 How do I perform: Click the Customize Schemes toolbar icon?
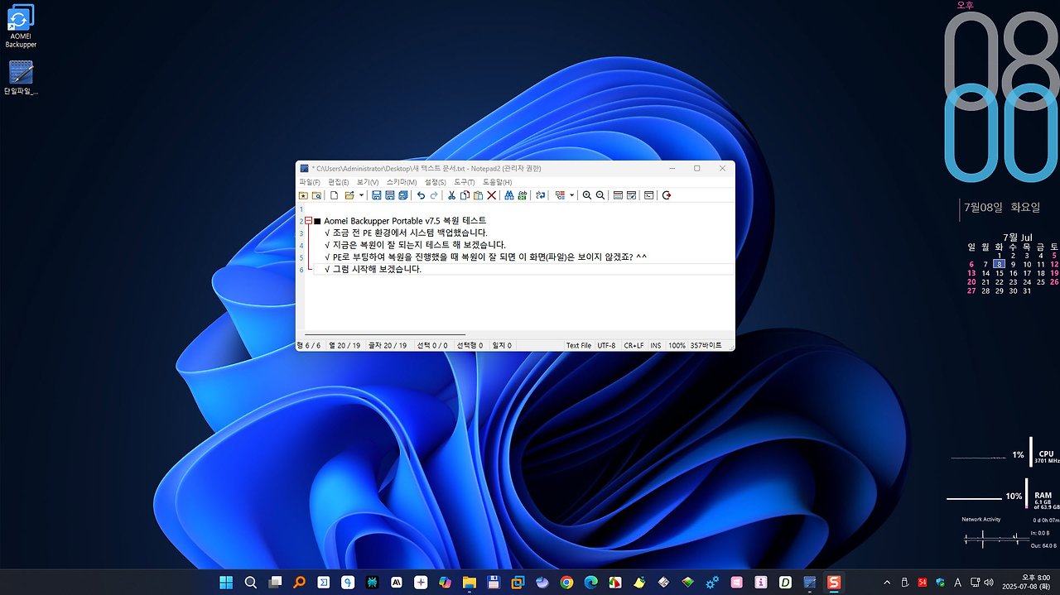(x=631, y=195)
